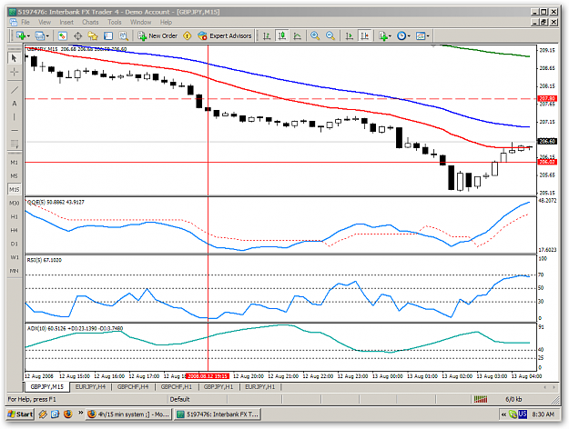Switch to the GBPCHF,H4 chart tab

coord(133,386)
